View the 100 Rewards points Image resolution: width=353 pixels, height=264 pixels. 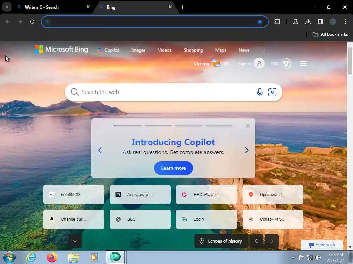click(x=274, y=64)
